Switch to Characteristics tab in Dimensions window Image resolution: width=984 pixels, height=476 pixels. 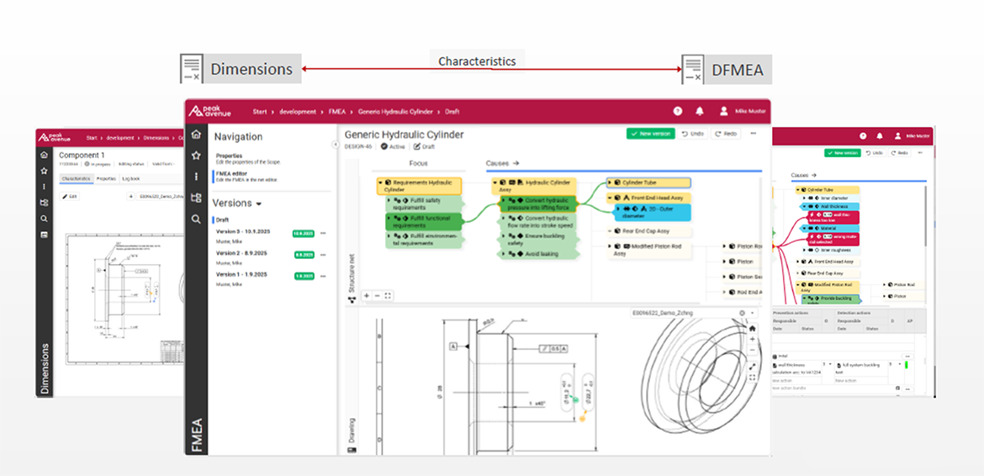point(76,179)
